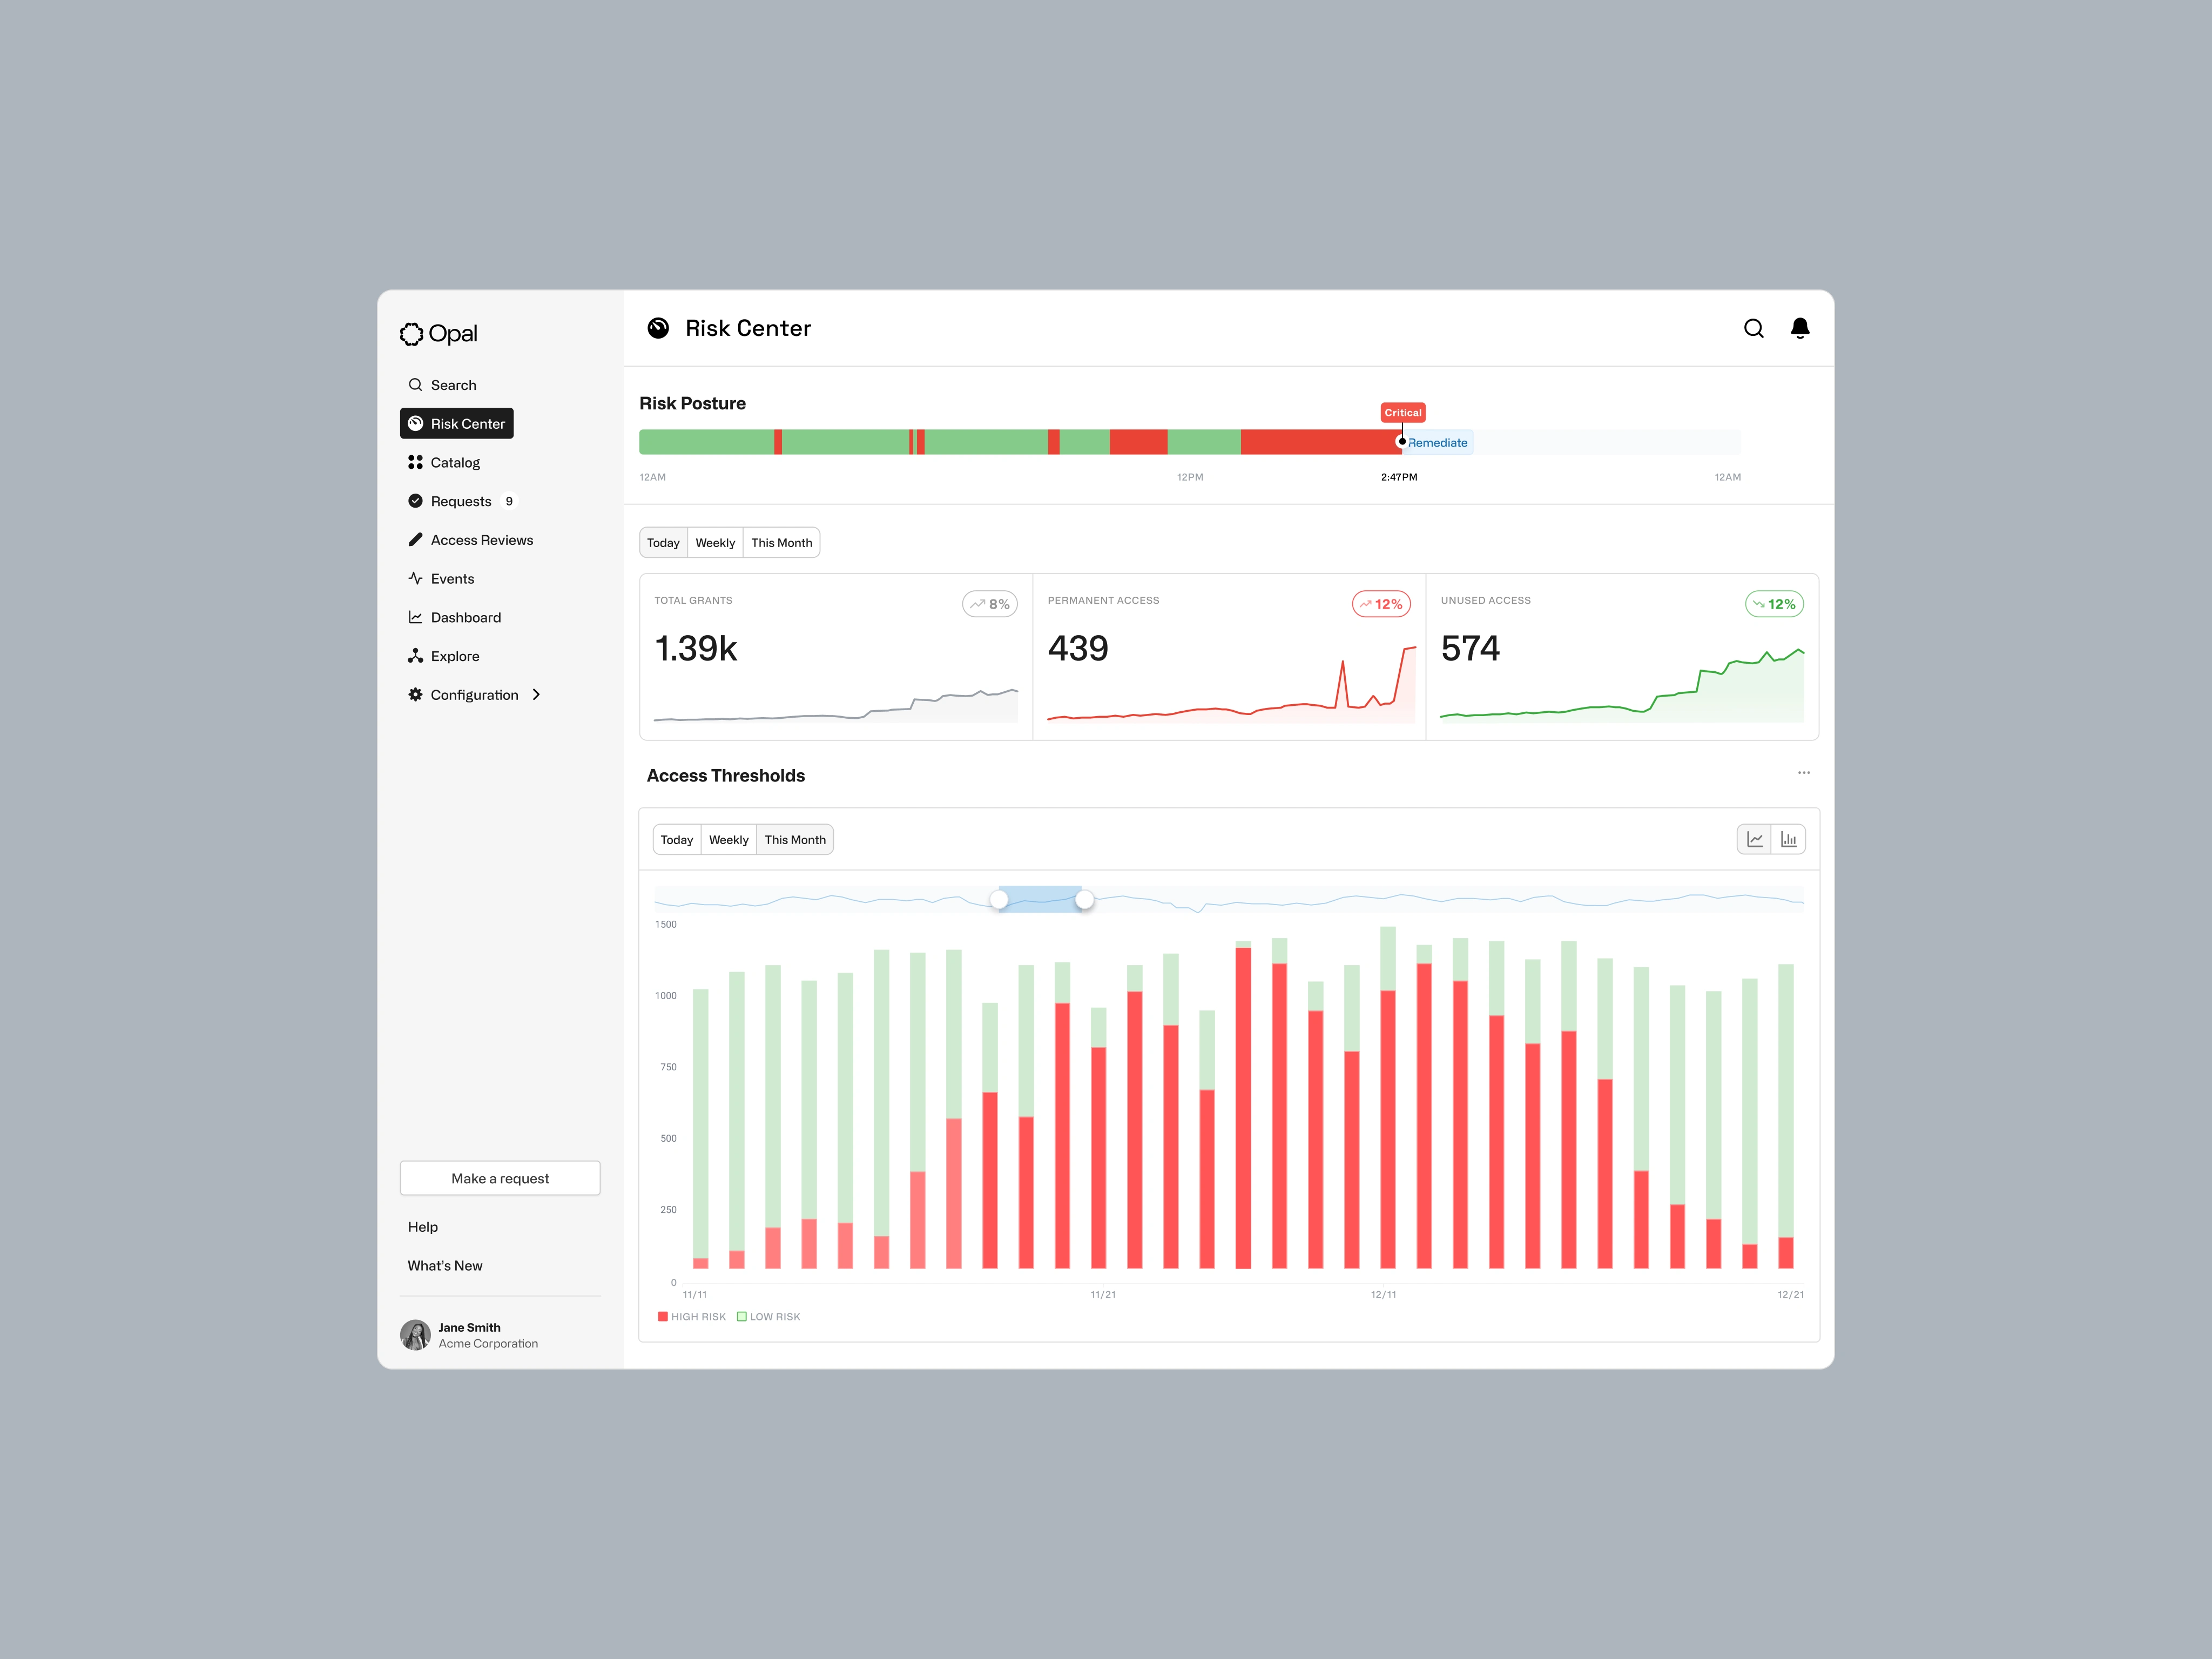Click the Make a request button

pyautogui.click(x=499, y=1178)
